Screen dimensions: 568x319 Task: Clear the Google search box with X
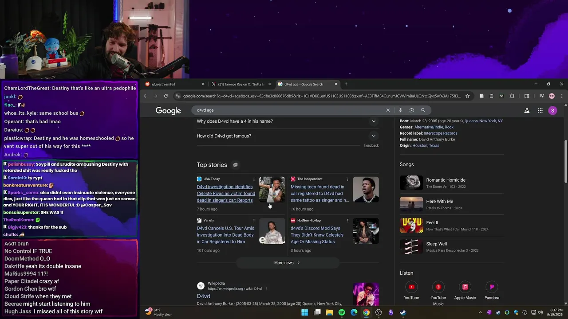388,110
